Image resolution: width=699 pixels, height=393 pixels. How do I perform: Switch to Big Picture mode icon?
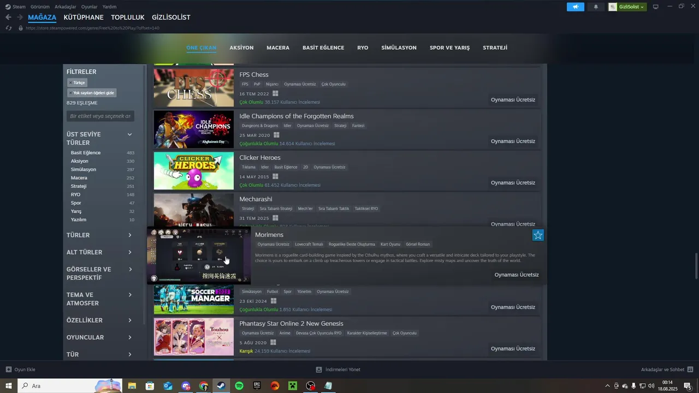[655, 7]
